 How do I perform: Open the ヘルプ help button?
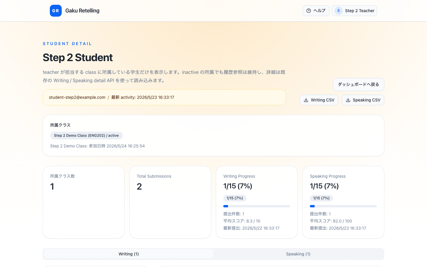click(316, 11)
